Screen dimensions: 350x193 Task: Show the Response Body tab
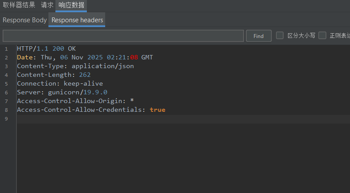point(24,20)
